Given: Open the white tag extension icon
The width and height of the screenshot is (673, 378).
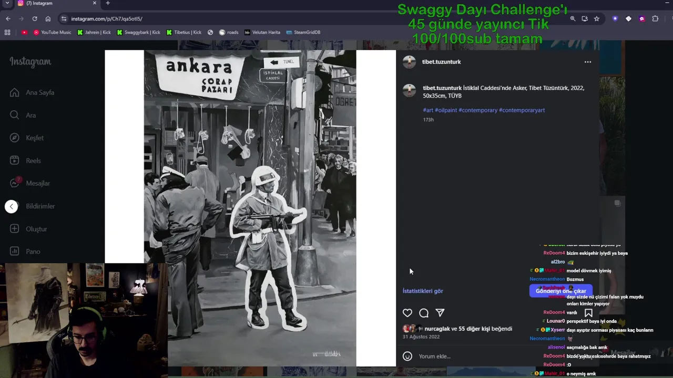Looking at the screenshot, I should [x=628, y=18].
